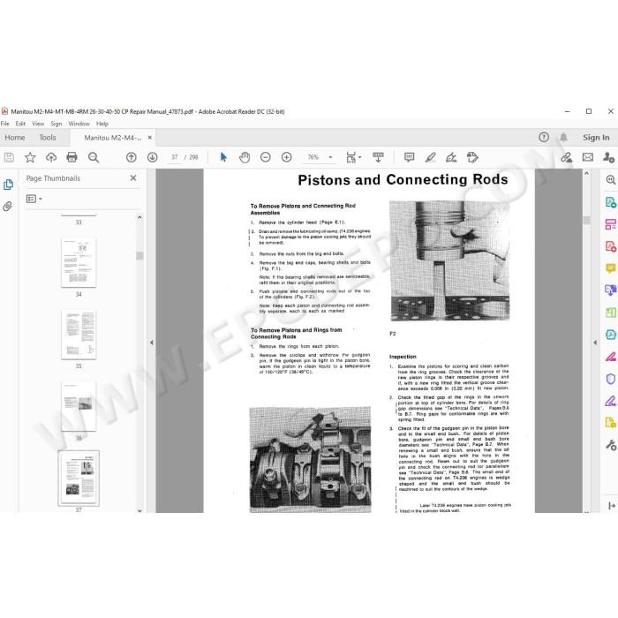Open the Add comment sticky note tool

point(409,157)
